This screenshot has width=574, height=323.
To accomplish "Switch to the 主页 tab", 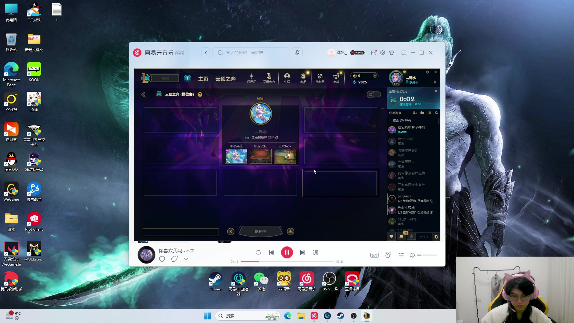I will [x=203, y=79].
